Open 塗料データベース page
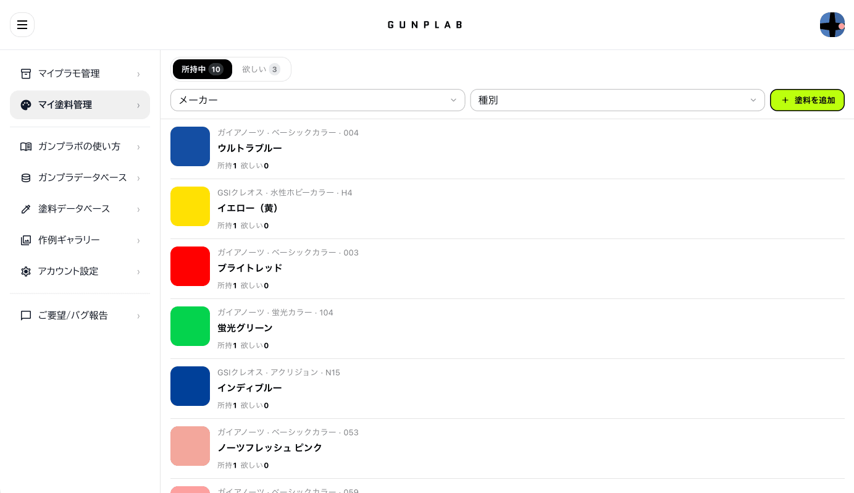The image size is (854, 493). tap(80, 209)
